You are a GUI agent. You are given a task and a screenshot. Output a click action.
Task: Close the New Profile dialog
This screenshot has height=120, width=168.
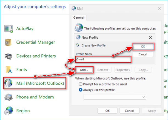pyautogui.click(x=150, y=37)
